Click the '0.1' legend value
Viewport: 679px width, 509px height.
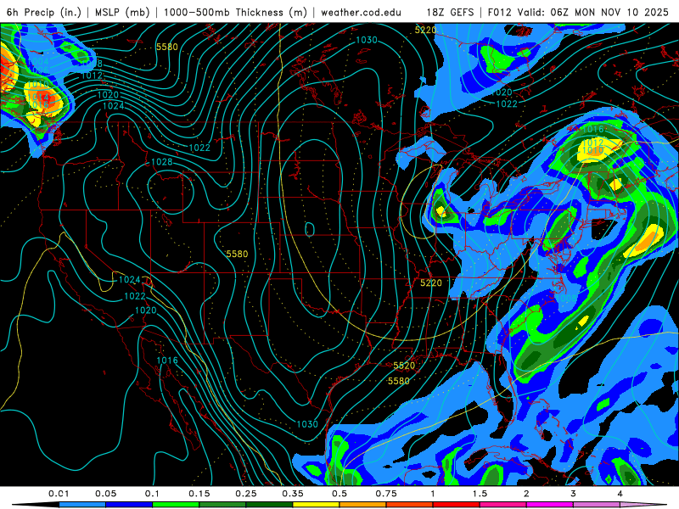pyautogui.click(x=152, y=494)
